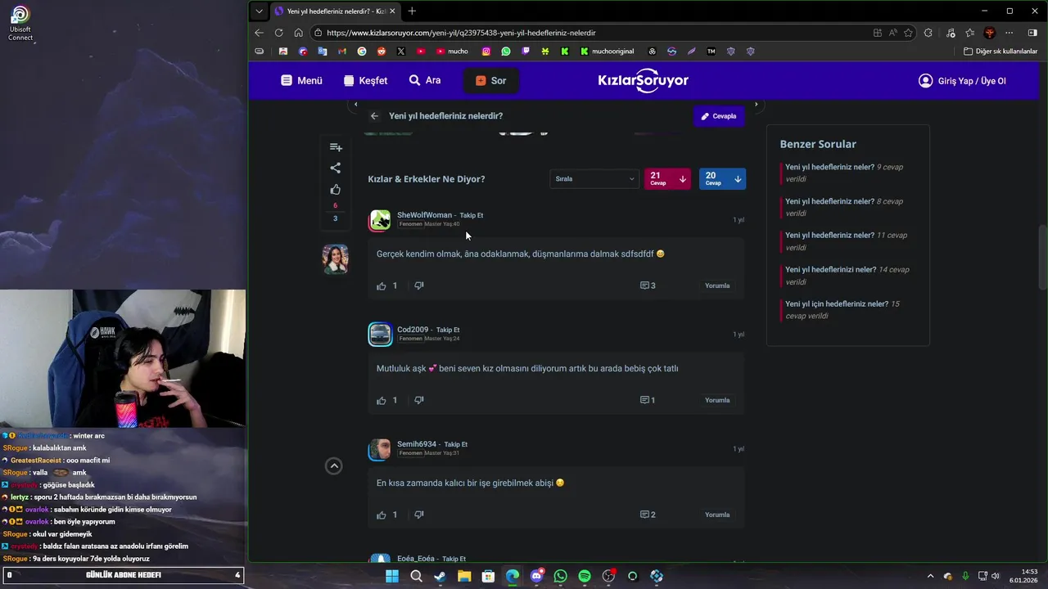Open Discord from the taskbar
This screenshot has height=589, width=1048.
[x=536, y=576]
